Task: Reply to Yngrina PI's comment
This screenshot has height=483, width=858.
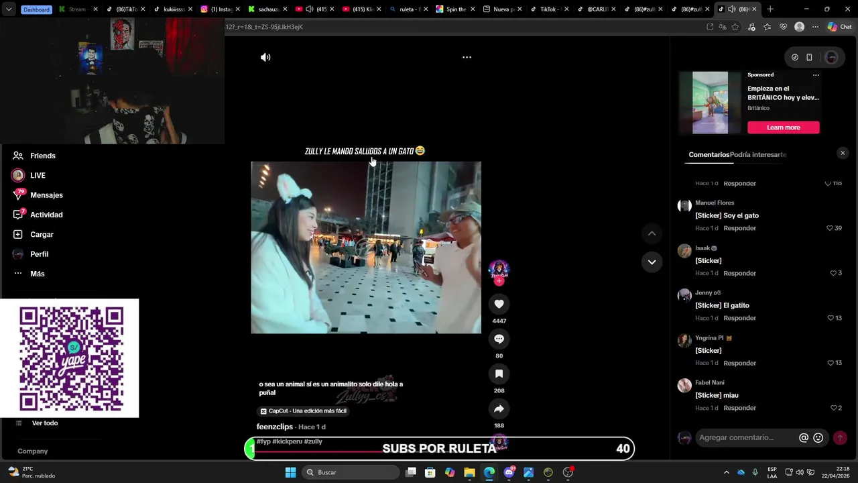Action: pos(739,363)
